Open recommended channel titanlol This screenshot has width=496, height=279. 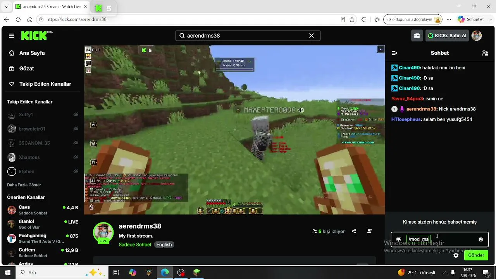(43, 224)
